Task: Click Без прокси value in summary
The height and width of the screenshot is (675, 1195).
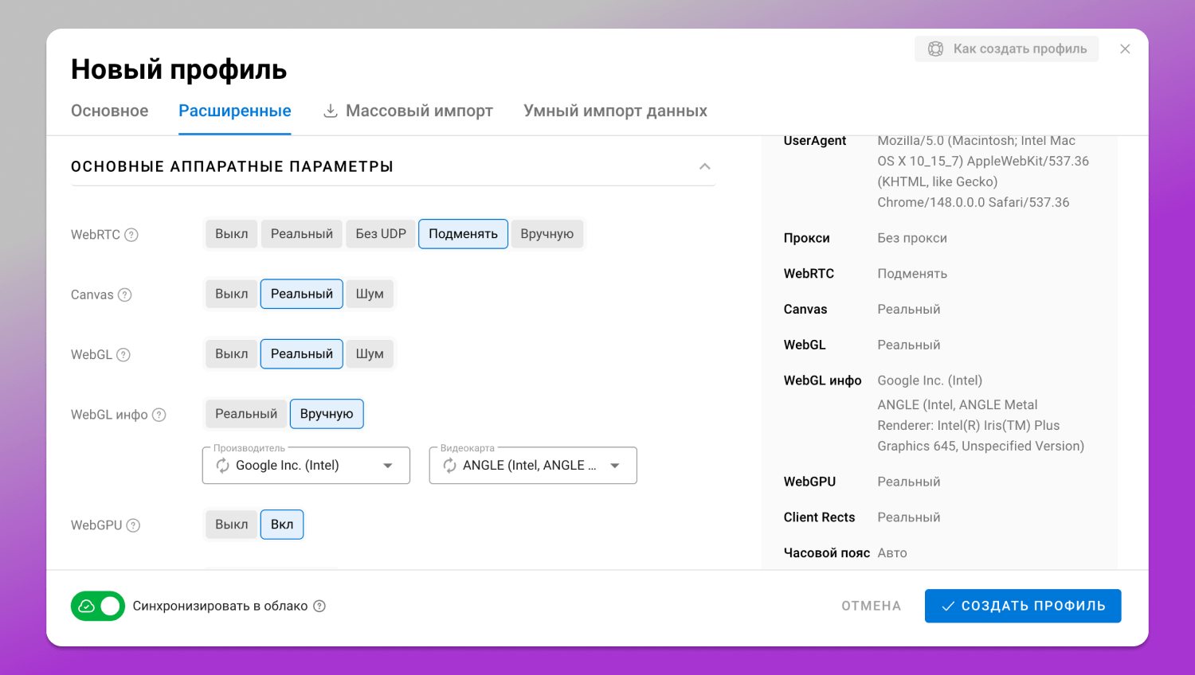Action: 912,238
